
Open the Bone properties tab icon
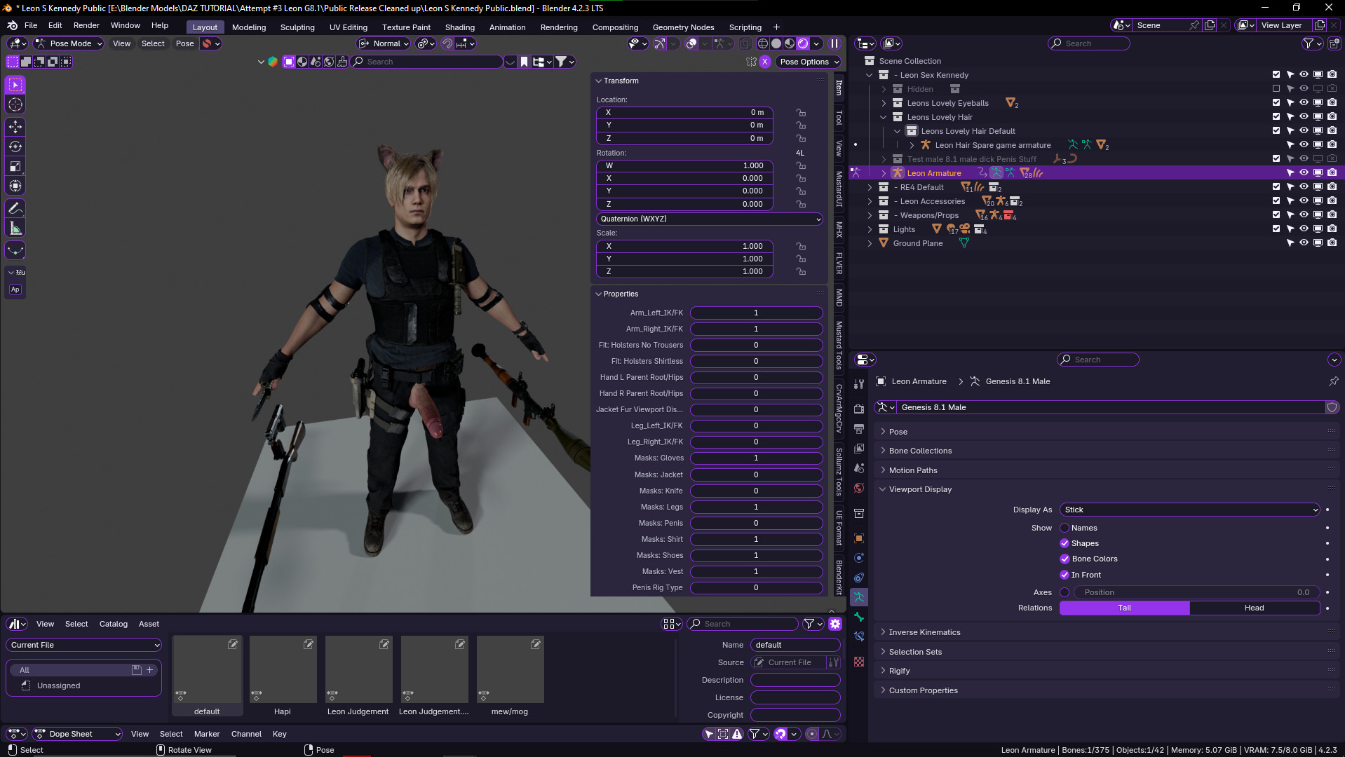(x=859, y=617)
